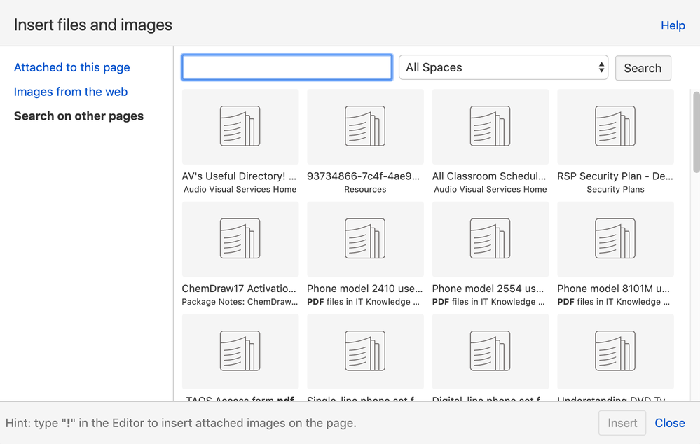Select Search on other pages tab

(78, 116)
